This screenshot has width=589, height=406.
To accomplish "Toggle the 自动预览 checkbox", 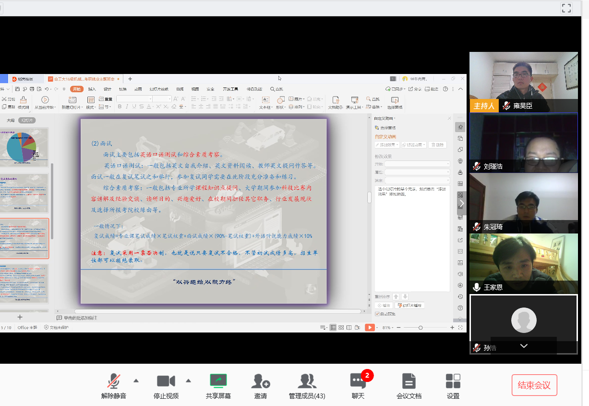I will 377,314.
